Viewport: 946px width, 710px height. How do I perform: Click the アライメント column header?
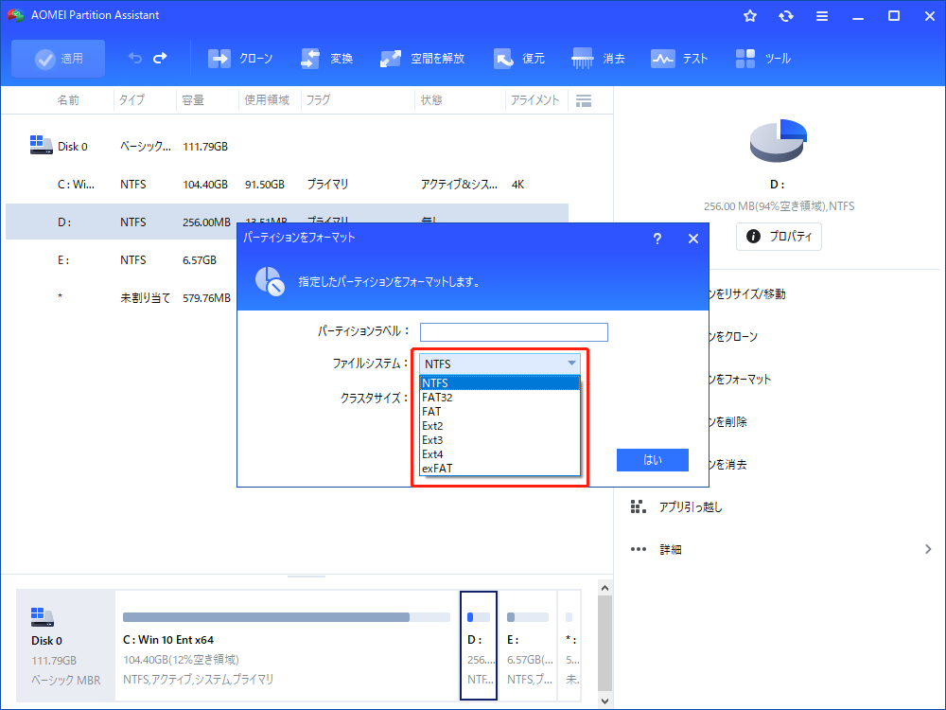tap(535, 100)
